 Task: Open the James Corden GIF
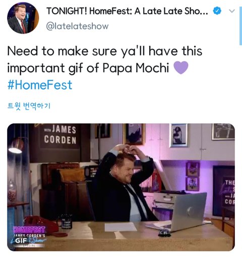click(121, 187)
